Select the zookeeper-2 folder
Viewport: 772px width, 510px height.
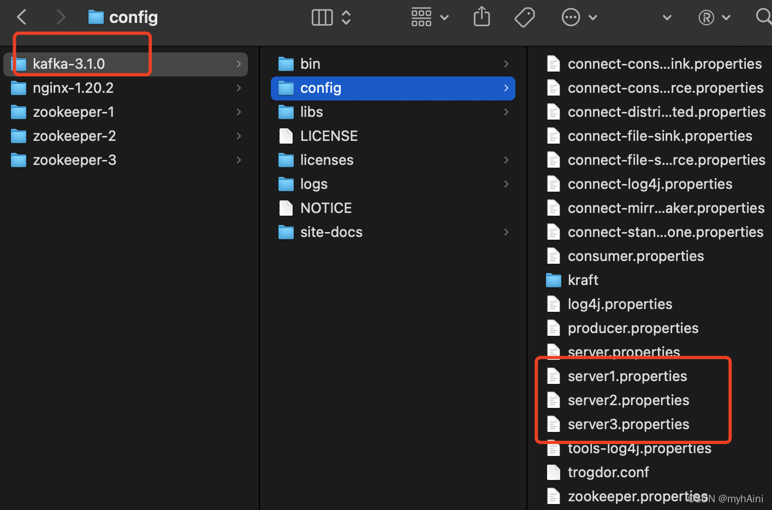[126, 136]
